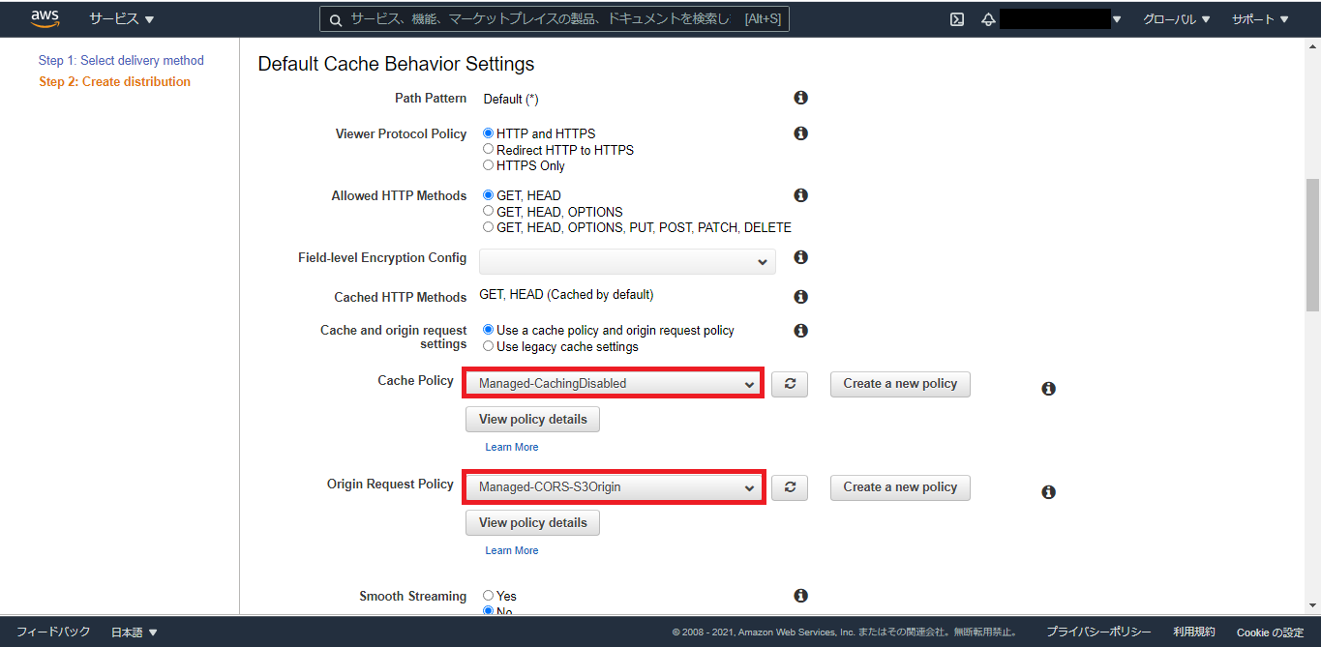Open the 日本語 language selector

135,632
